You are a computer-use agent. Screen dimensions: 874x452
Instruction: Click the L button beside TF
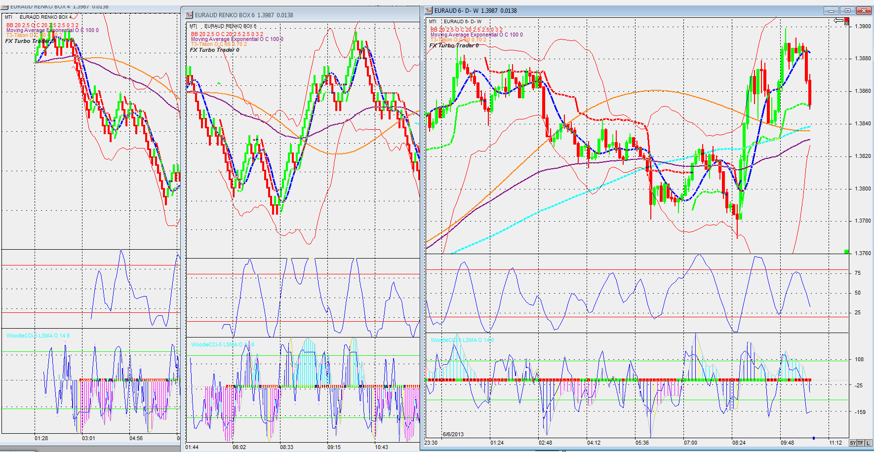[x=868, y=443]
